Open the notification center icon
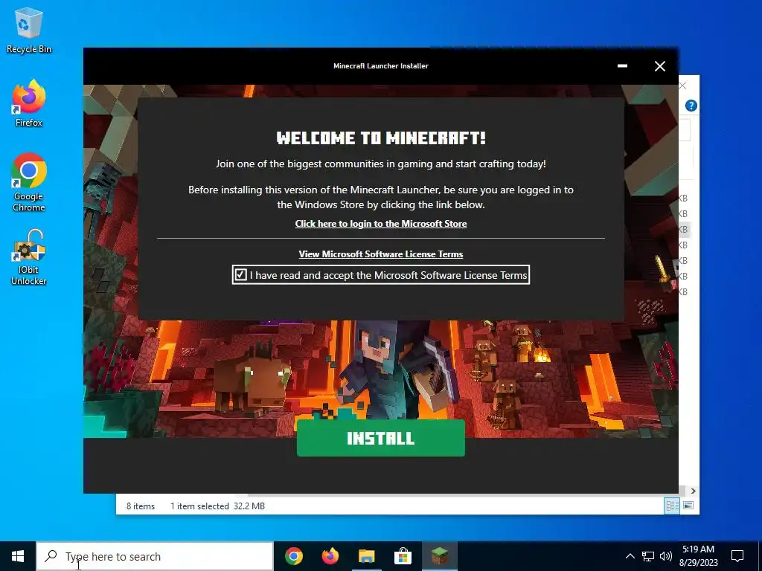 (737, 556)
